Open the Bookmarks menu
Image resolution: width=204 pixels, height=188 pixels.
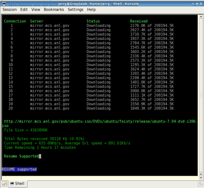54,9
